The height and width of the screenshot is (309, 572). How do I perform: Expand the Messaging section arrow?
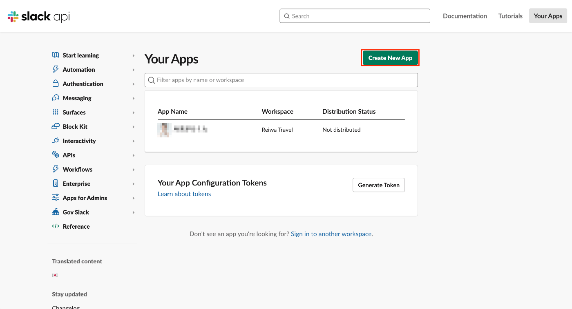click(134, 98)
